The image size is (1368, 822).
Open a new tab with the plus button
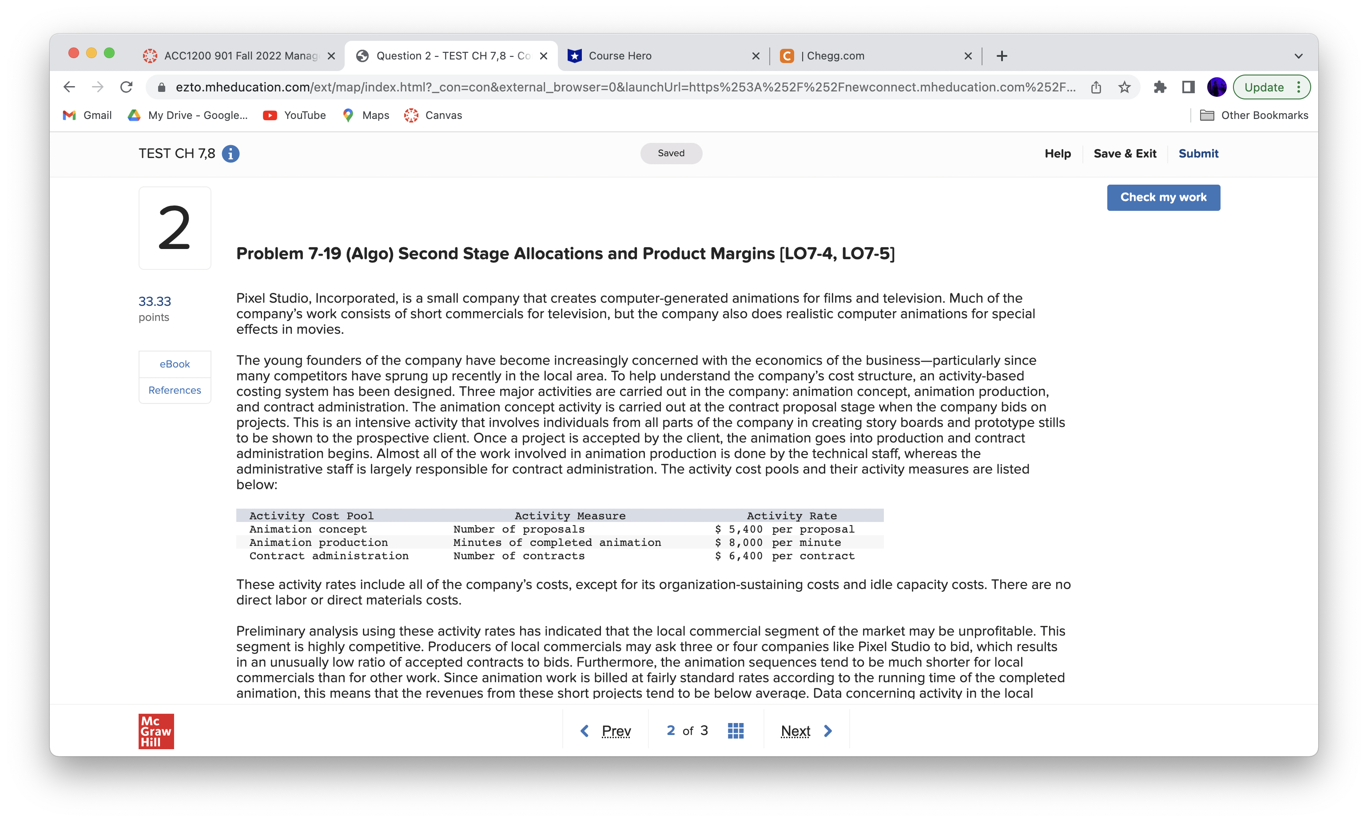[1001, 56]
